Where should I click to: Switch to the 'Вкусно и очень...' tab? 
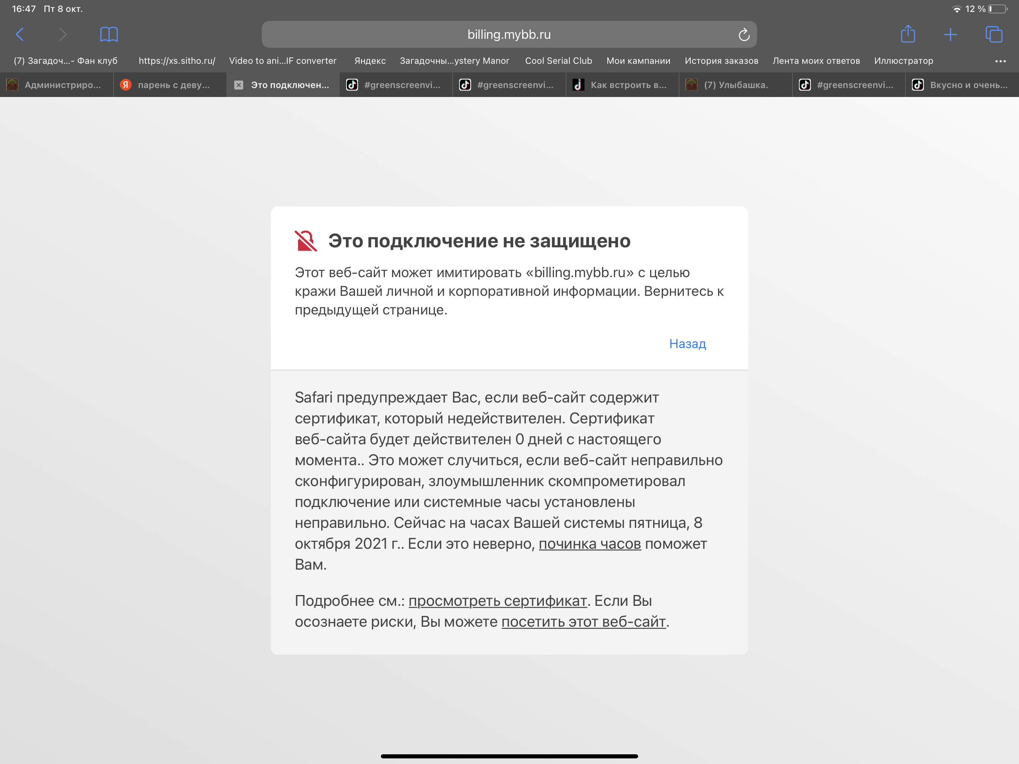(962, 85)
